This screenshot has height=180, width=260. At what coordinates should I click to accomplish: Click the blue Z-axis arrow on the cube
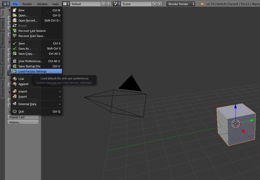click(236, 107)
